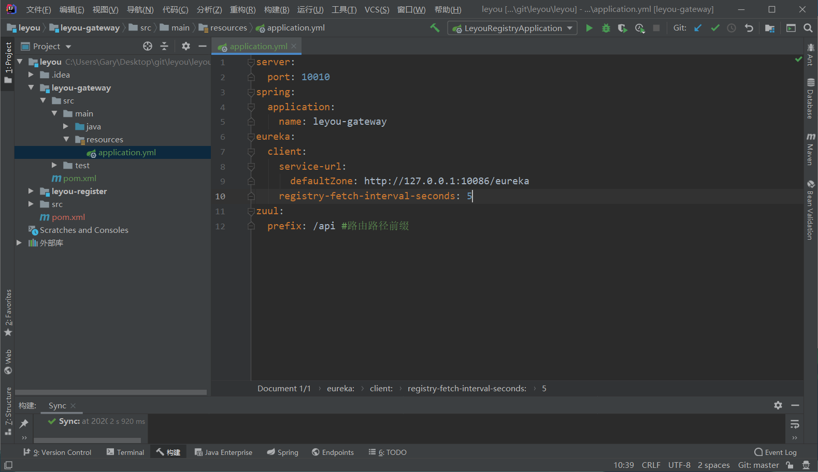Viewport: 818px width, 472px height.
Task: Open the Spring tool window
Action: [x=283, y=452]
